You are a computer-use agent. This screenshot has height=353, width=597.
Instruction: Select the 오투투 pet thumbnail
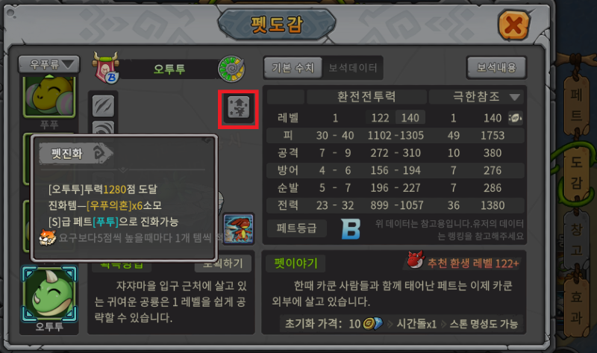click(49, 294)
